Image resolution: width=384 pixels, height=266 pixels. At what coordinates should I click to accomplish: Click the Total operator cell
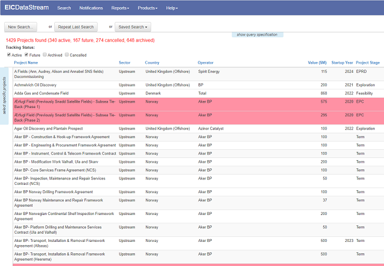(x=202, y=93)
